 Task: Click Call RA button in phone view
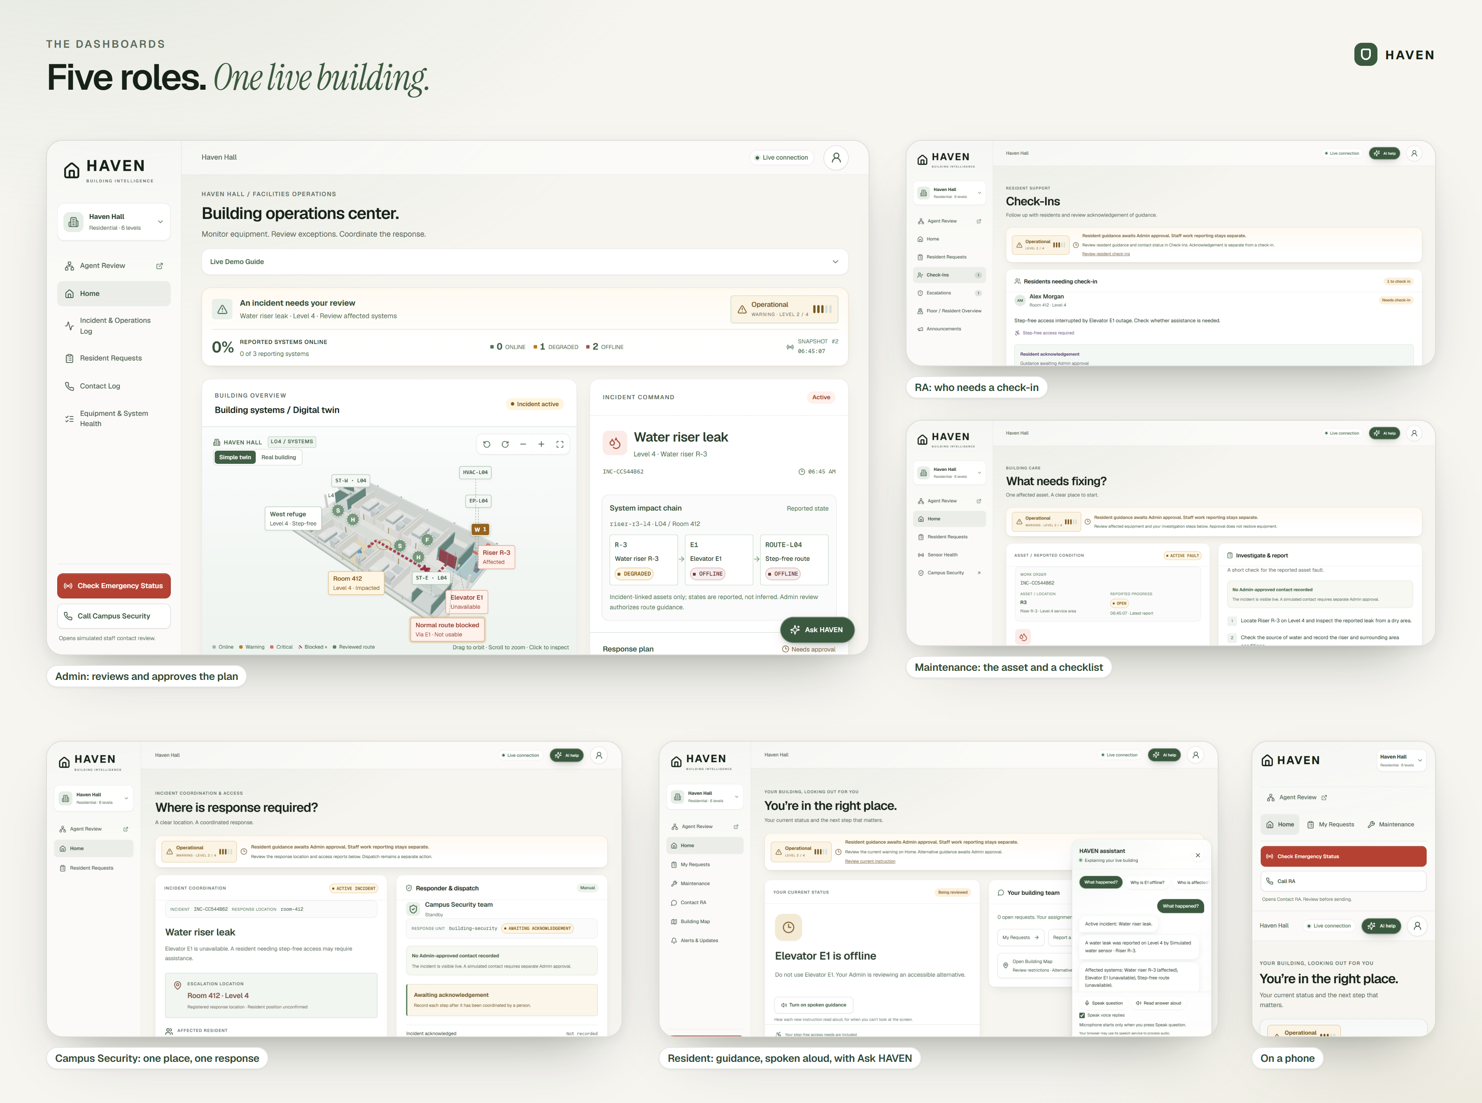click(x=1343, y=881)
